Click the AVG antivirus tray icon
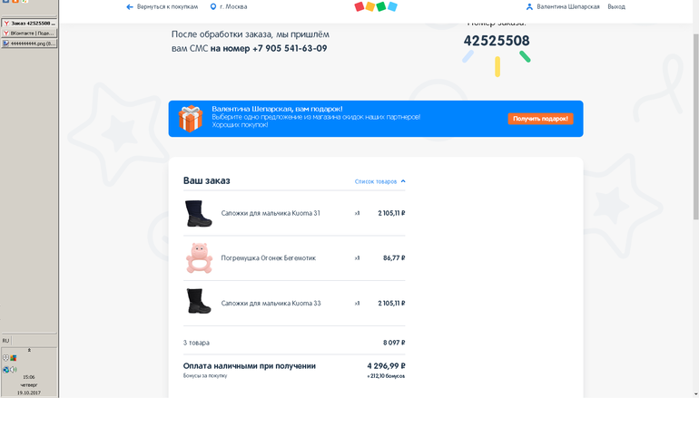The height and width of the screenshot is (436, 699). click(x=14, y=358)
